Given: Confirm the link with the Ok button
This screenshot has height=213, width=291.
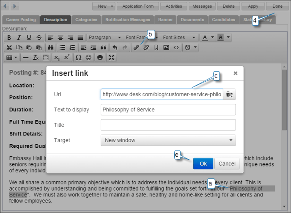Looking at the screenshot, I should click(x=203, y=163).
